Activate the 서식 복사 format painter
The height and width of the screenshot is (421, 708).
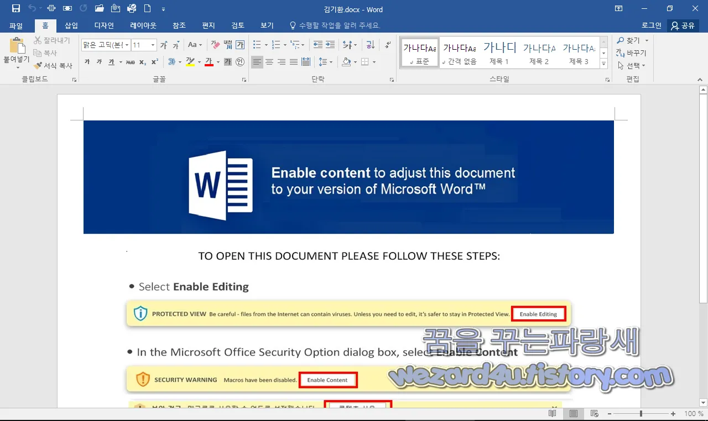[53, 66]
